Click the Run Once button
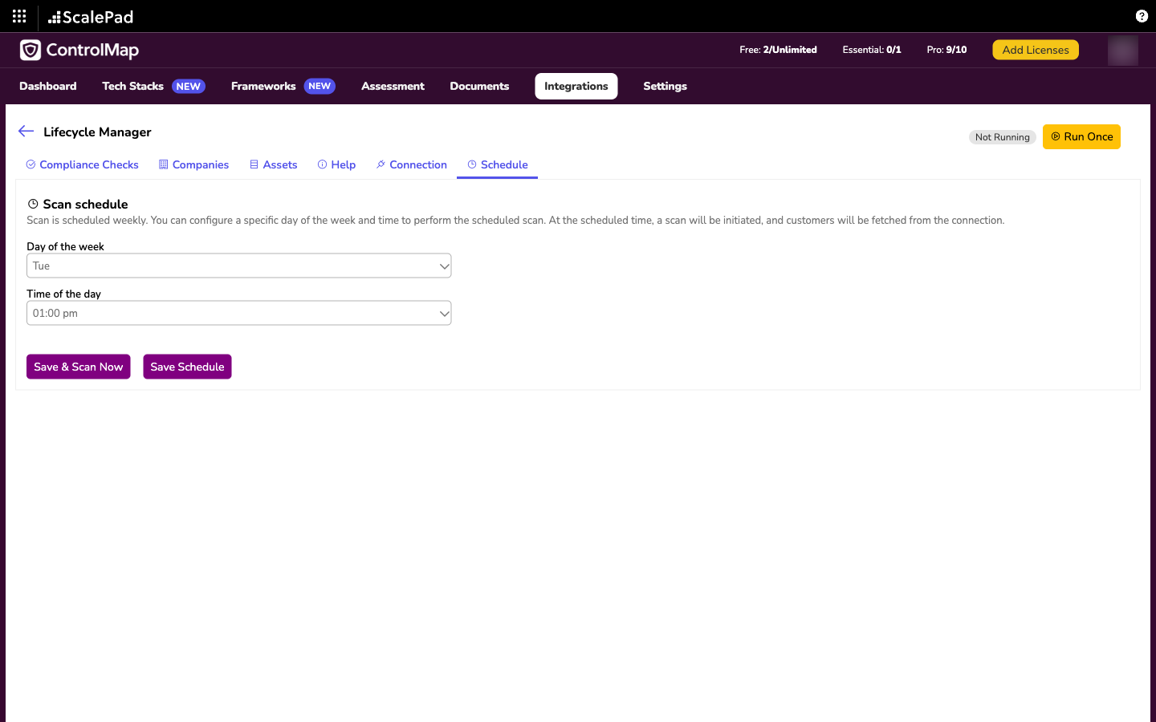 pyautogui.click(x=1081, y=136)
